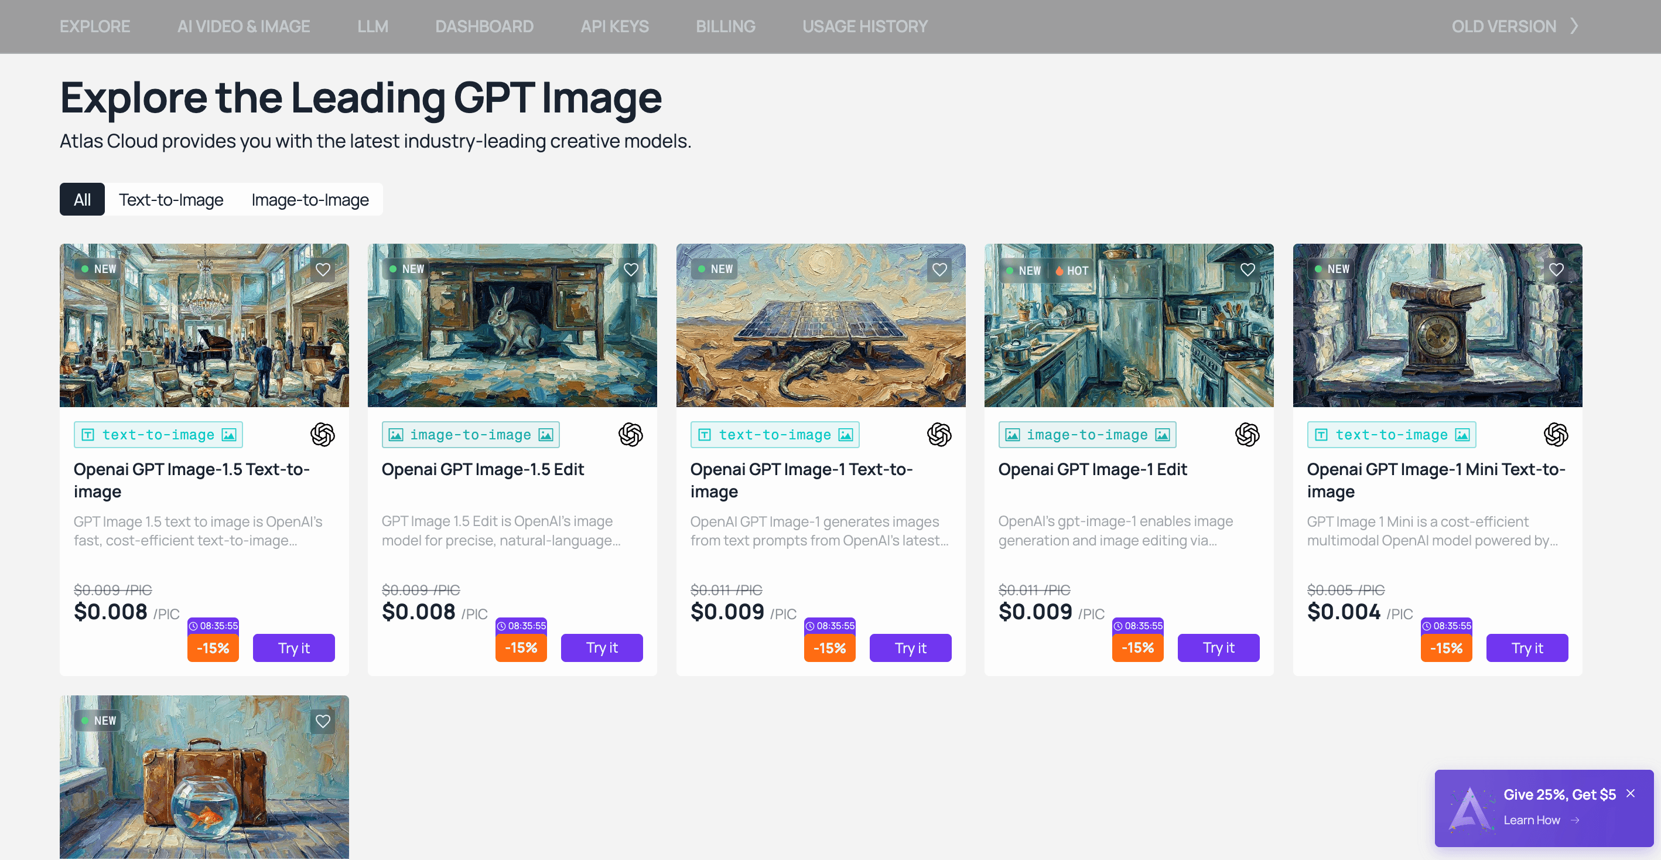The image size is (1661, 860).
Task: Favorite the GPT Image-1.5 Text-to-image card
Action: 322,269
